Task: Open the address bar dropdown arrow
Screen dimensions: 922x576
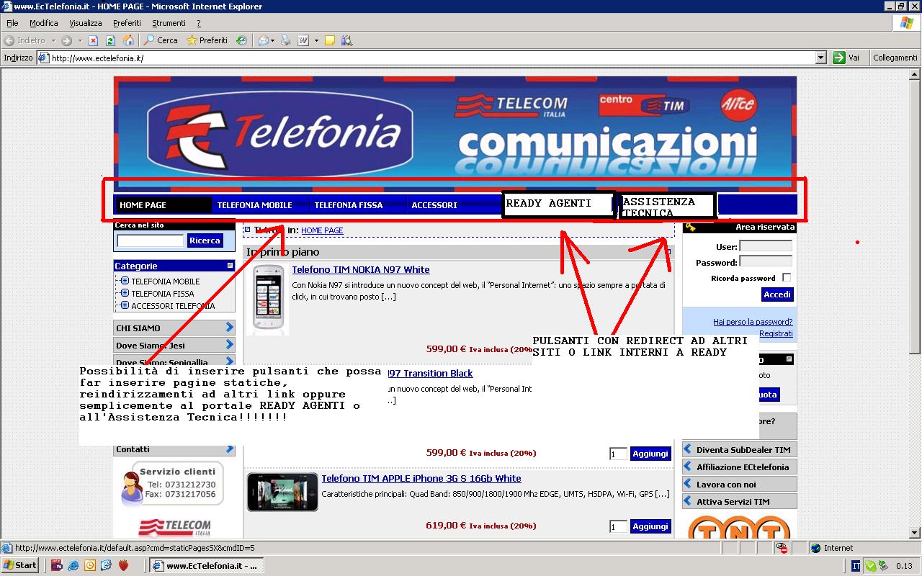Action: coord(820,58)
